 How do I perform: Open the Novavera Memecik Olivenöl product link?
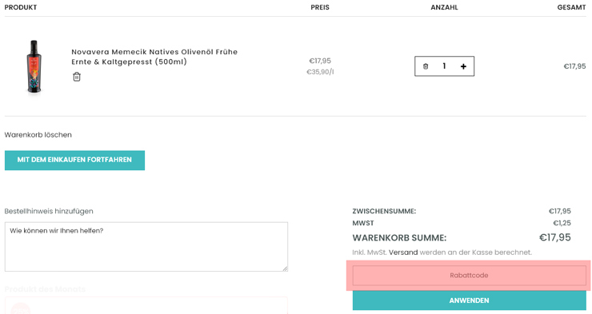coord(154,57)
